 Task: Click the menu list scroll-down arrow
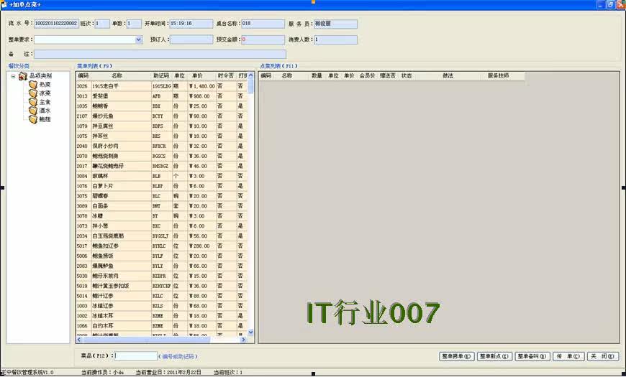(250, 332)
